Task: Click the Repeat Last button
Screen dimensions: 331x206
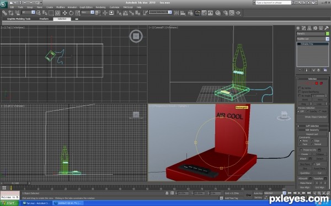Action: click(x=312, y=134)
